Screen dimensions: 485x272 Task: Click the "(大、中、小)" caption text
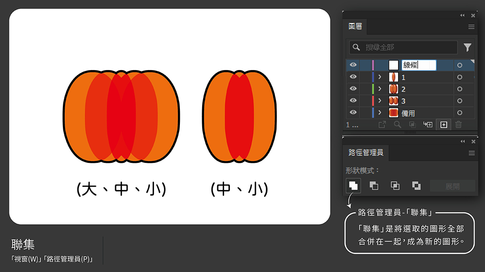pyautogui.click(x=121, y=189)
